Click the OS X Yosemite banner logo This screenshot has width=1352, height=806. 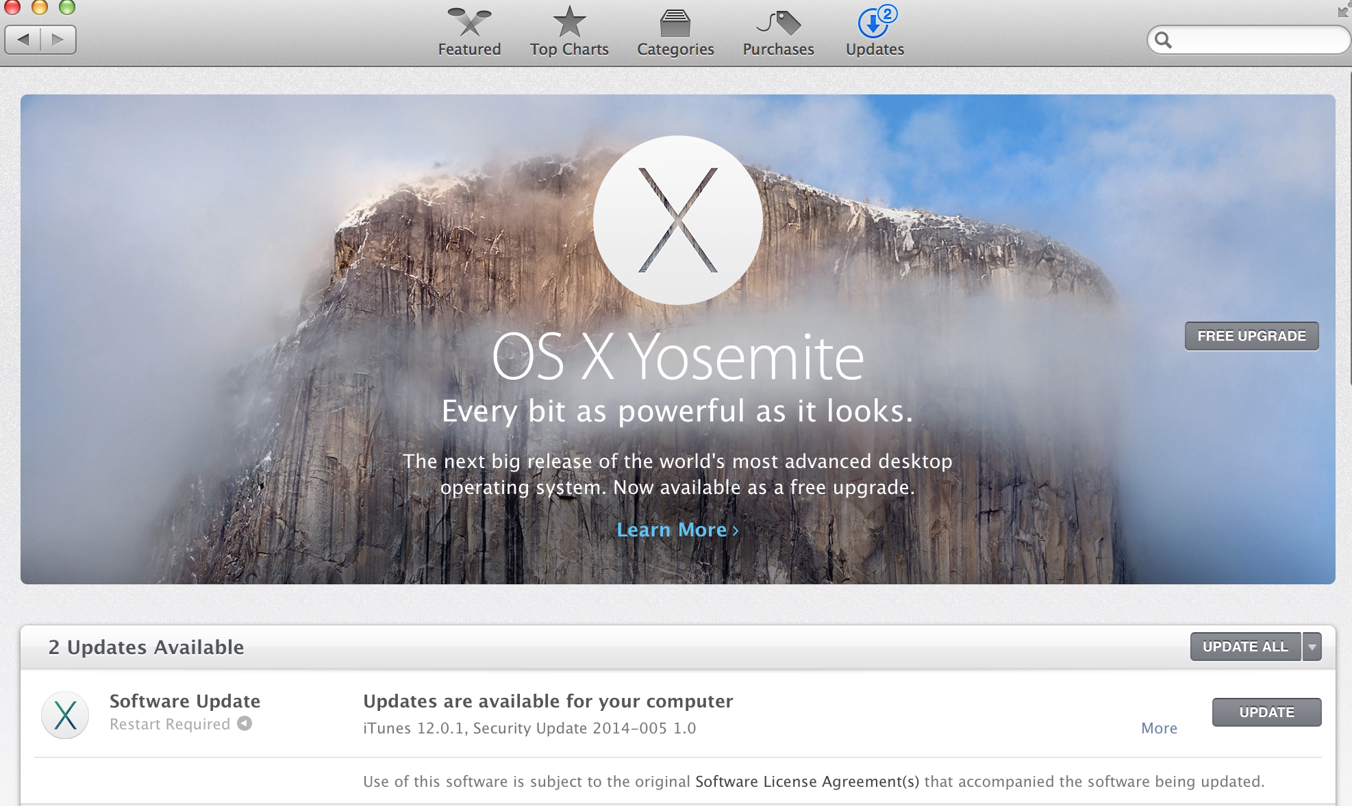(x=677, y=220)
